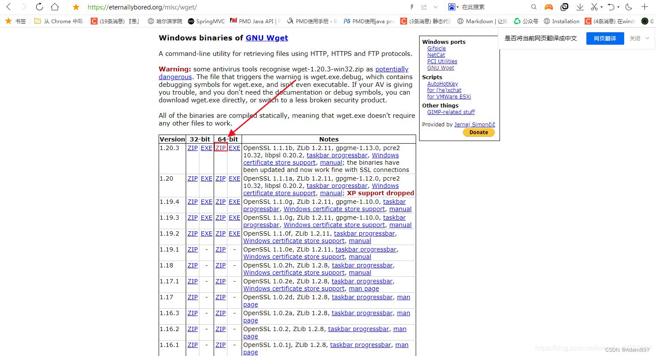Open the PMD使用手册 bookmark
This screenshot has width=656, height=356.
coord(312,21)
